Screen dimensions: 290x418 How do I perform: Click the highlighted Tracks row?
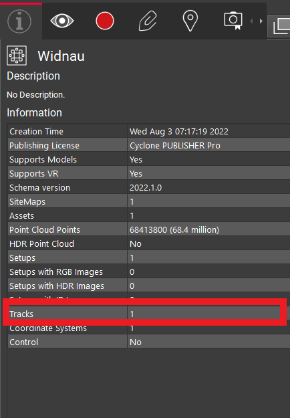(144, 314)
